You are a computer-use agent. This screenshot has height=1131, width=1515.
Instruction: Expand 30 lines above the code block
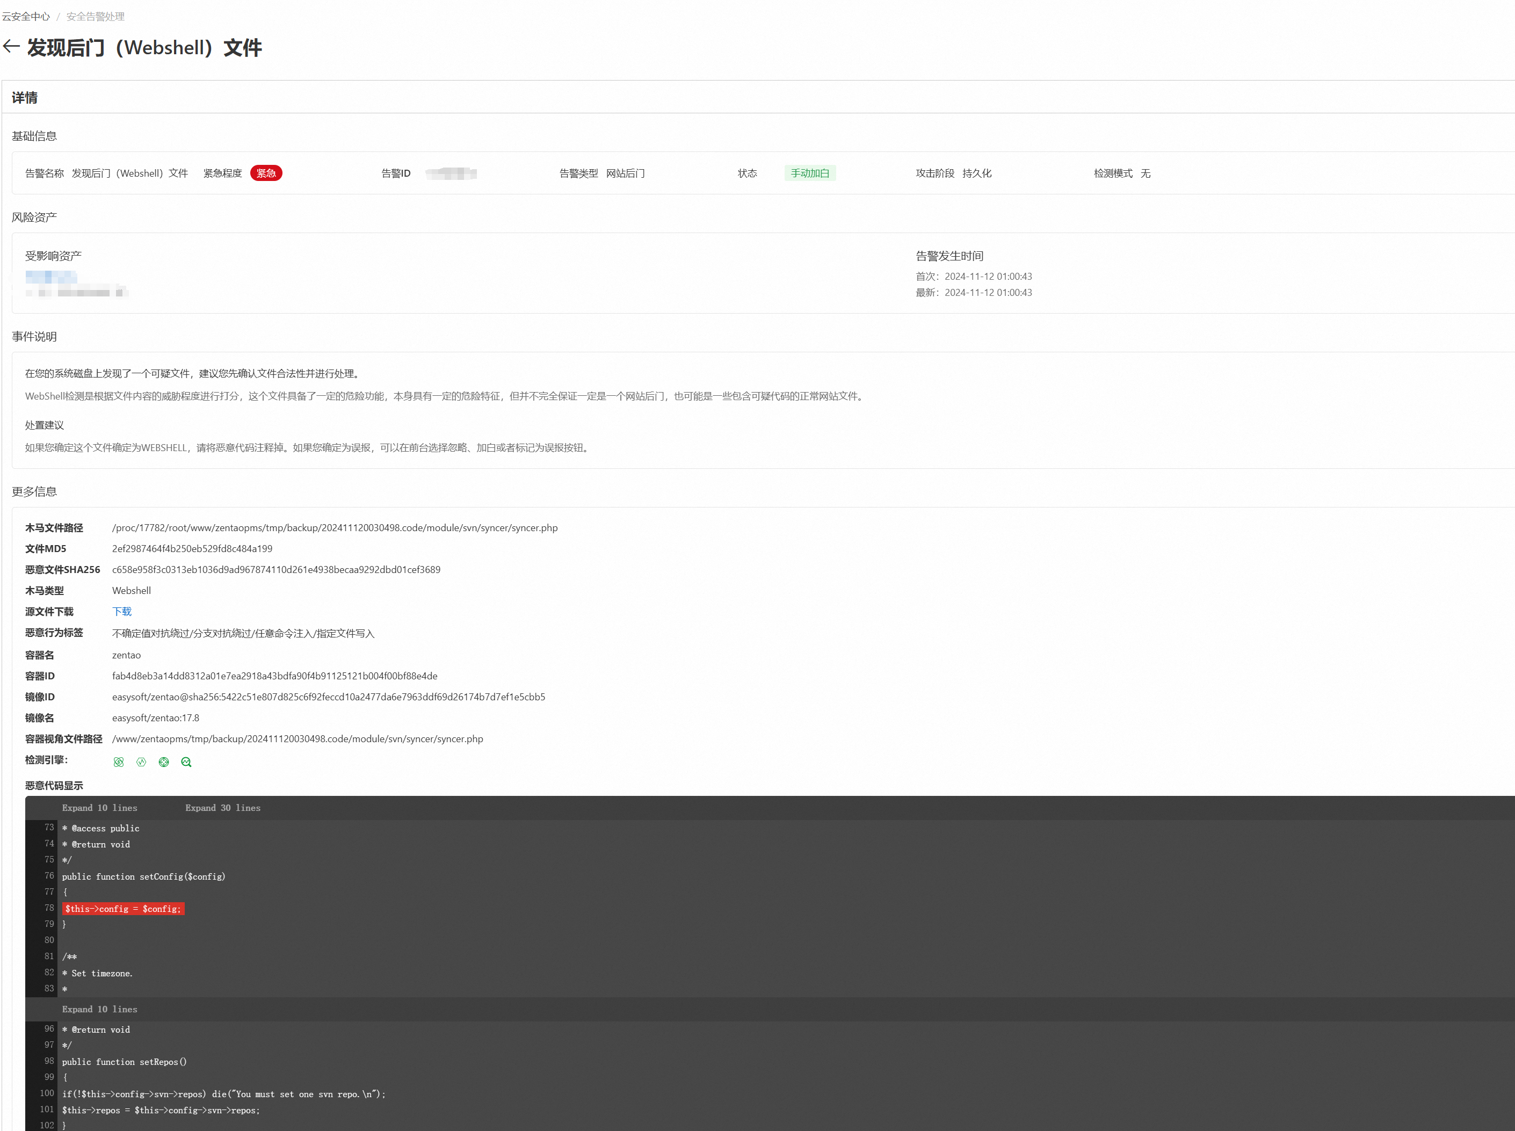click(x=223, y=808)
